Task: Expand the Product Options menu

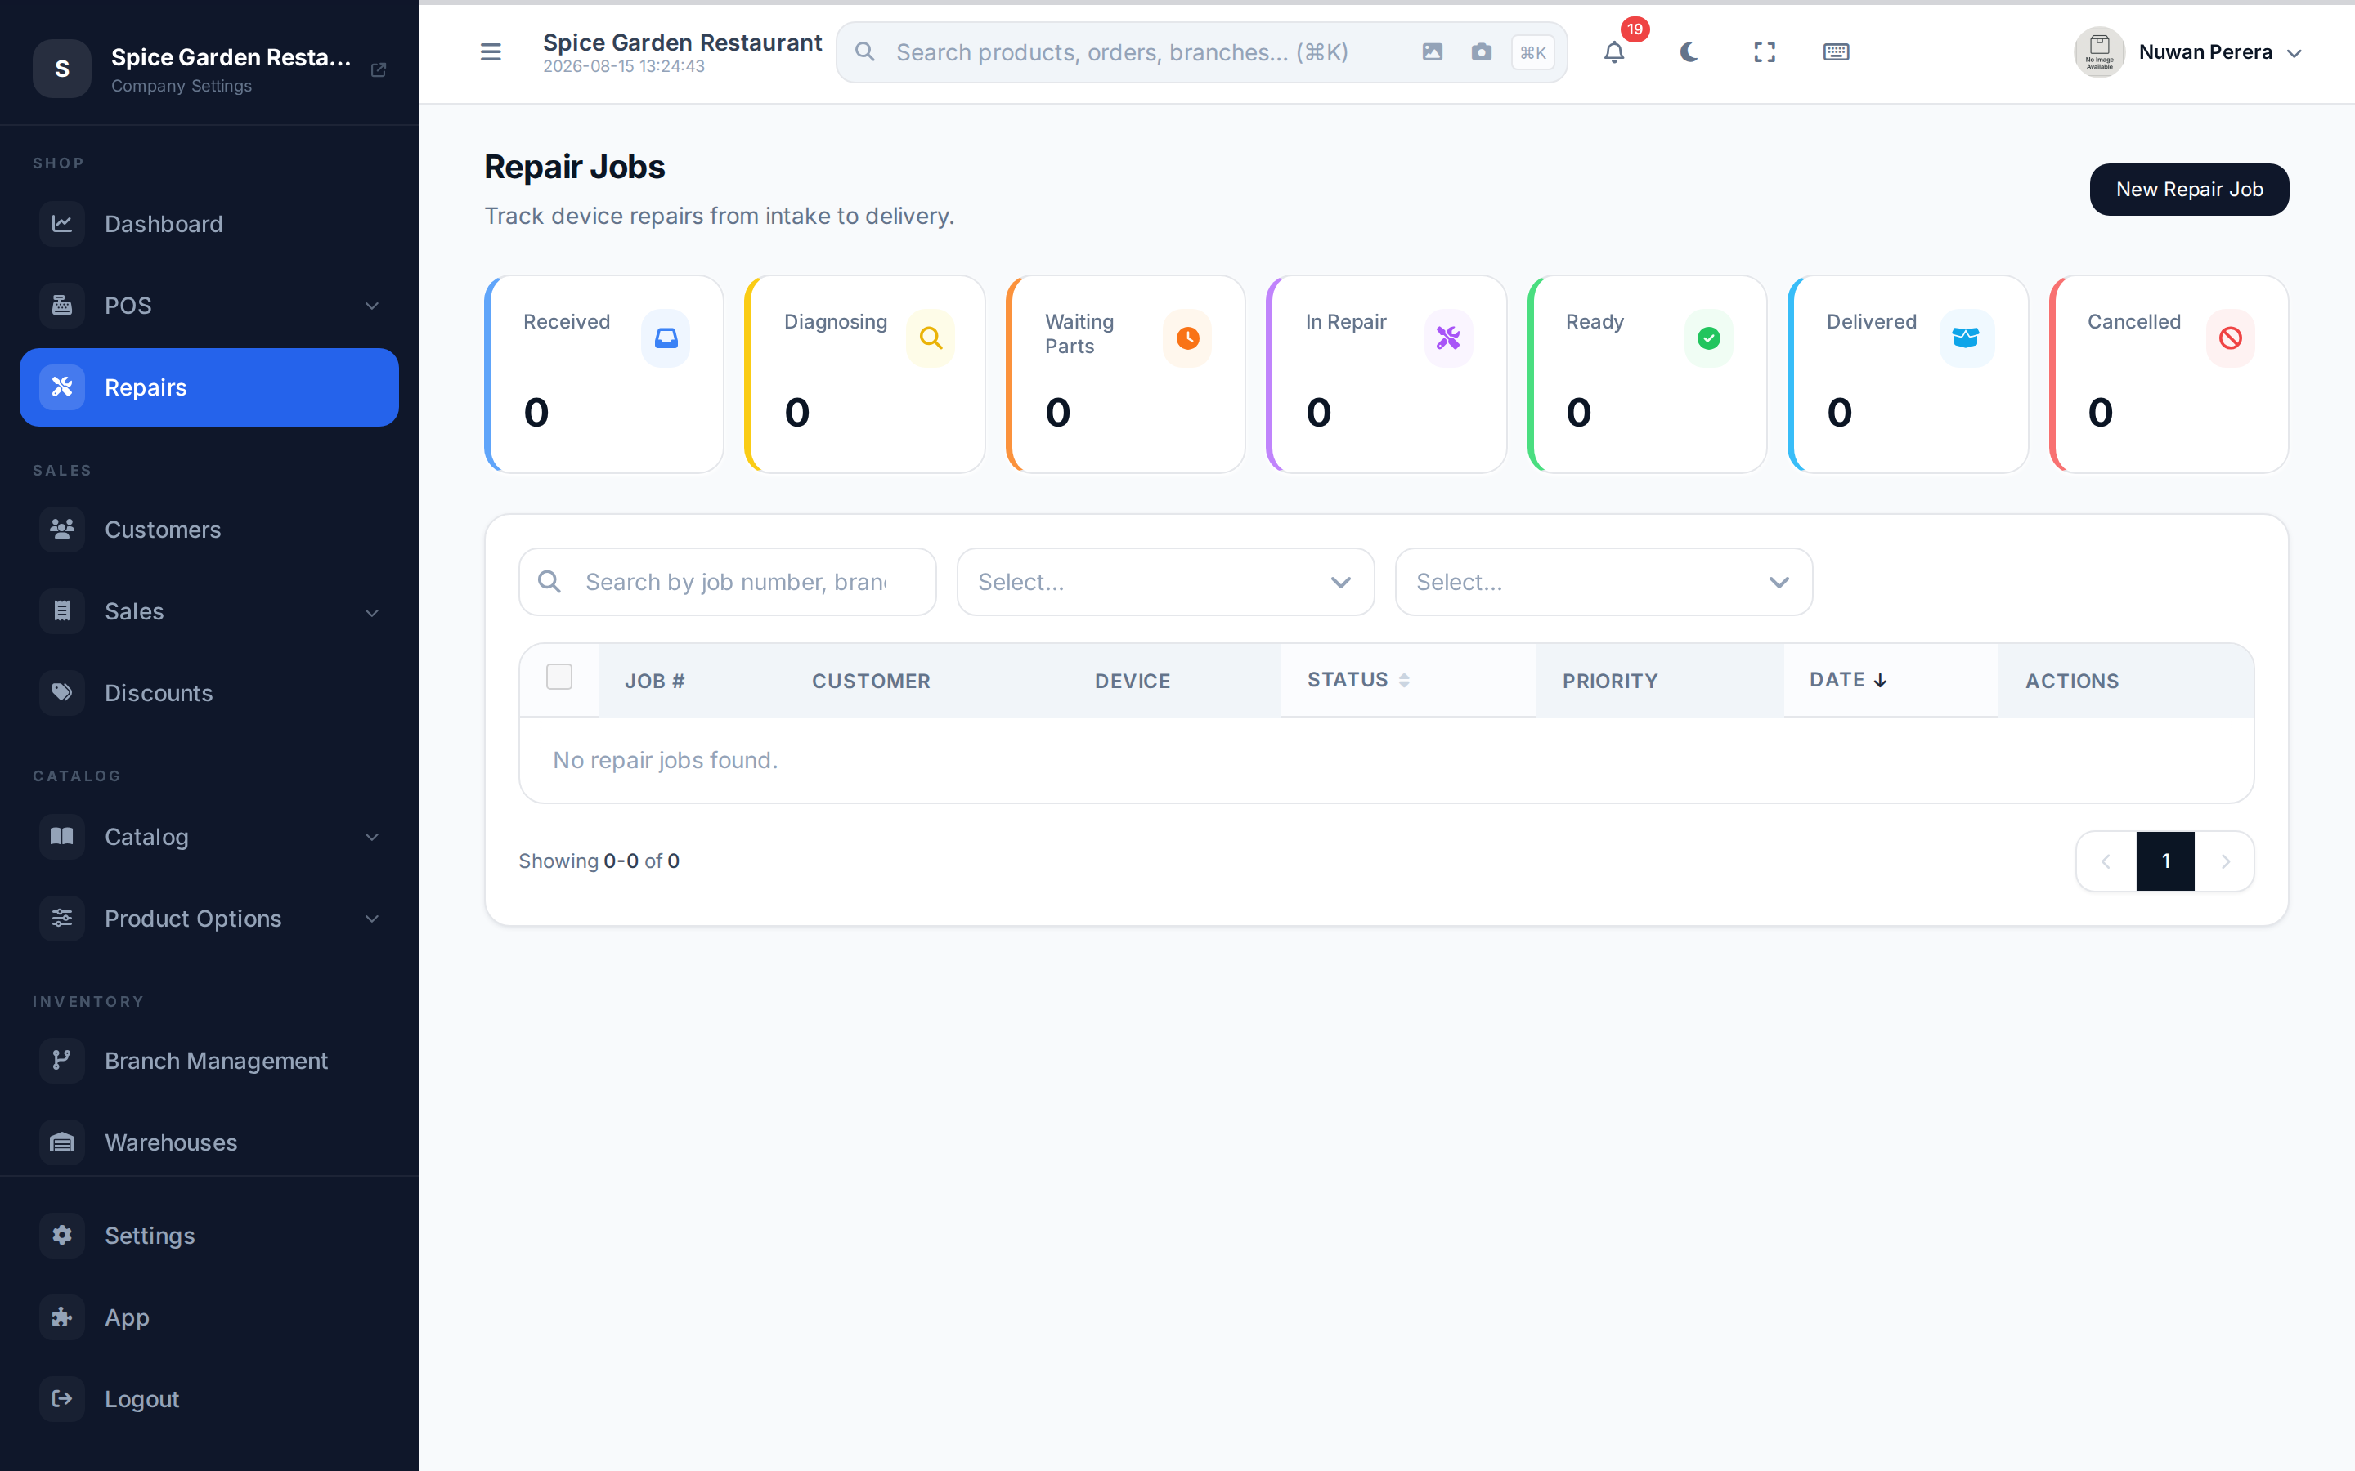Action: [x=209, y=919]
